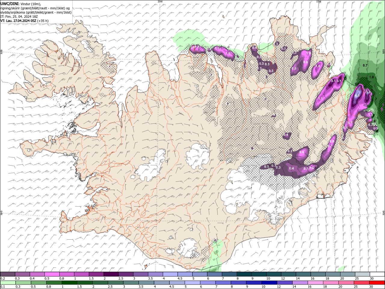Viewport: 385px width, 289px height.
Task: Click the black 1.0 rain value over the sea
Action: tap(371, 77)
